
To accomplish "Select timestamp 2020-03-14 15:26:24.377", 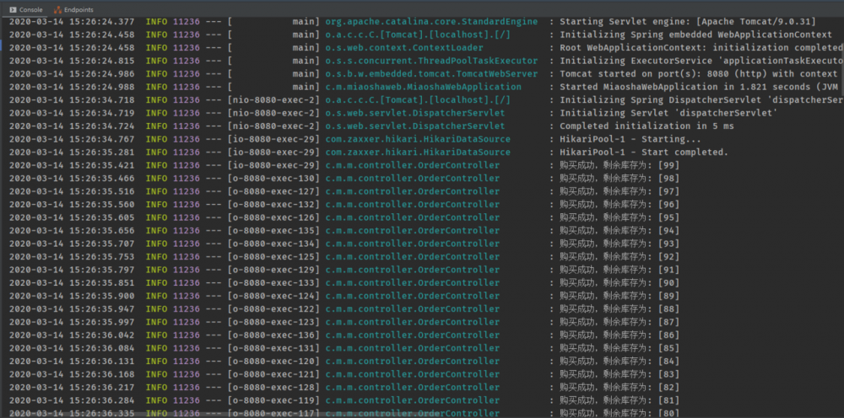I will point(72,22).
